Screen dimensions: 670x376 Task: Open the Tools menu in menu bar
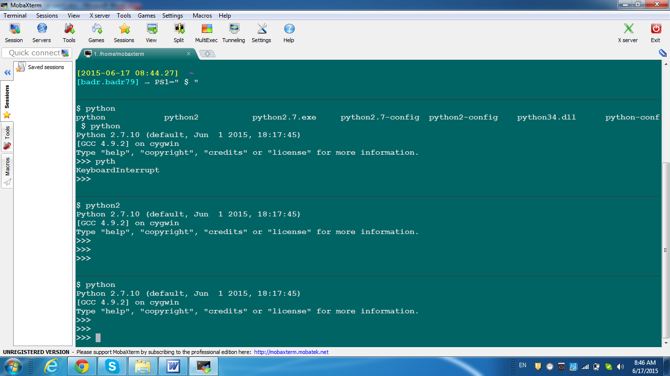(124, 16)
